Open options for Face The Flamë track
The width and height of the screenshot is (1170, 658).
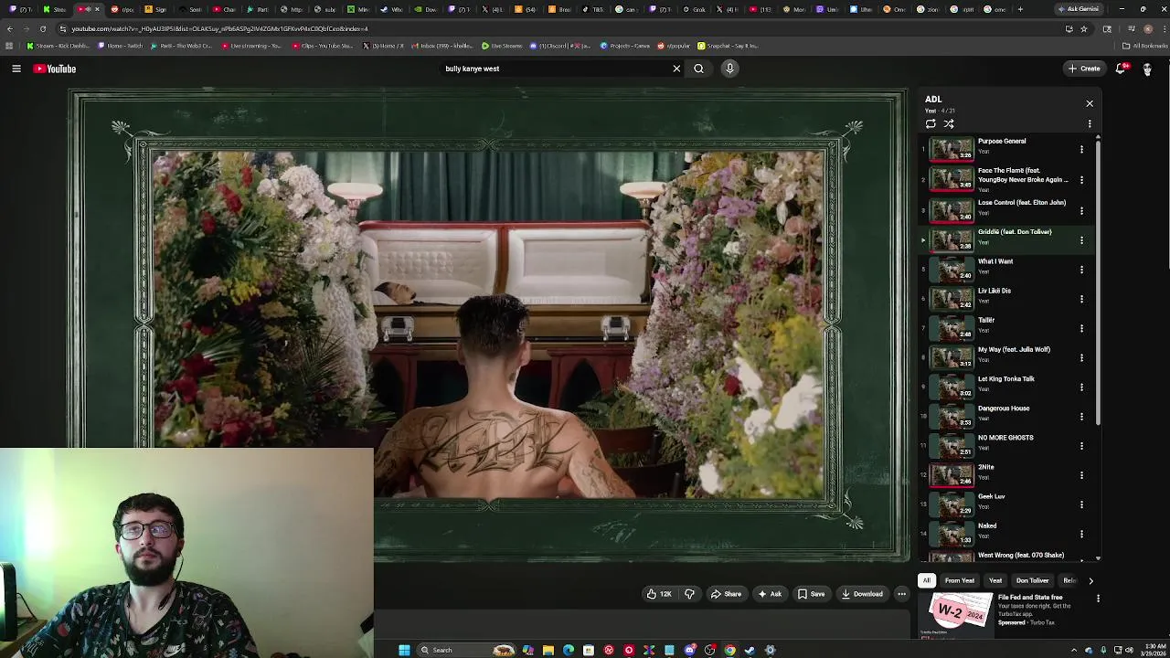1081,179
